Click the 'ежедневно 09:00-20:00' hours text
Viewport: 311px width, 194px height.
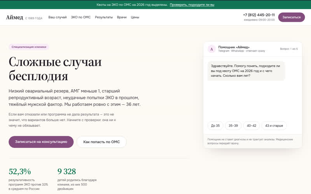click(259, 20)
